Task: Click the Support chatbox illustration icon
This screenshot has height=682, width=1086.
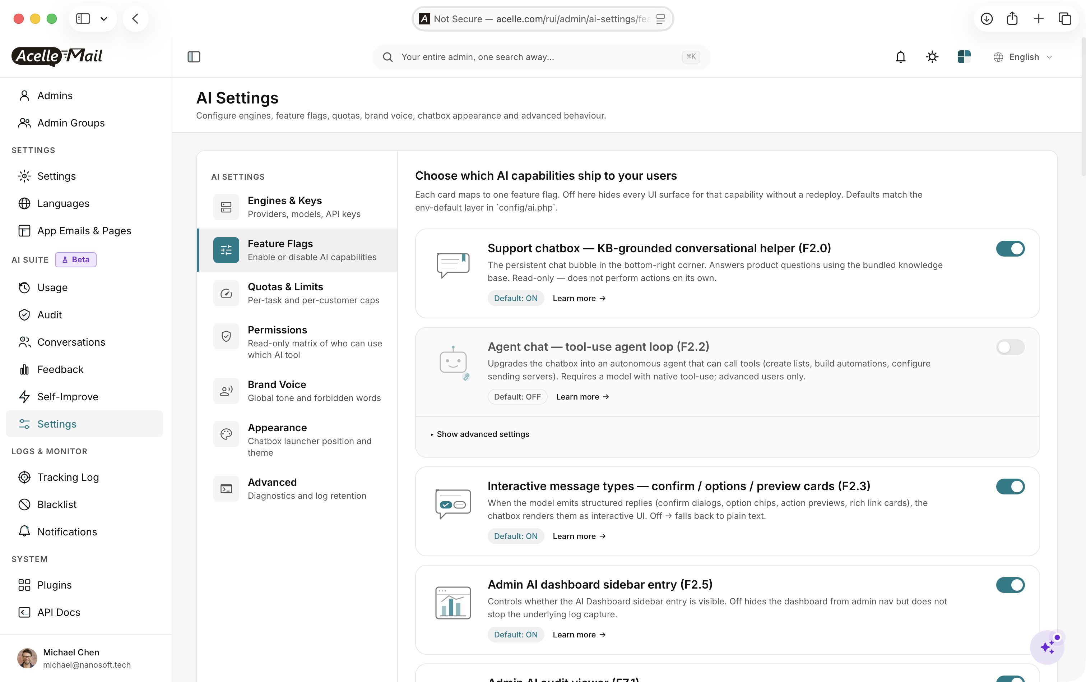Action: coord(453,265)
